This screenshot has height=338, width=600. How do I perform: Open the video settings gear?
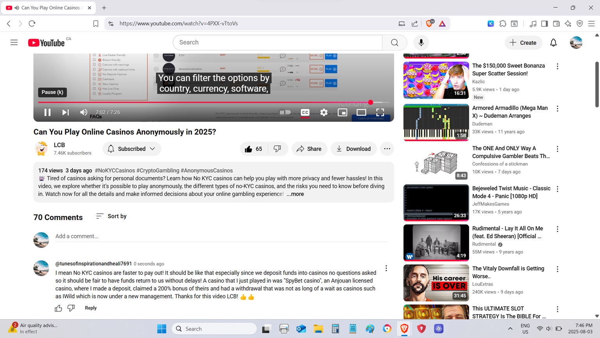pyautogui.click(x=324, y=112)
